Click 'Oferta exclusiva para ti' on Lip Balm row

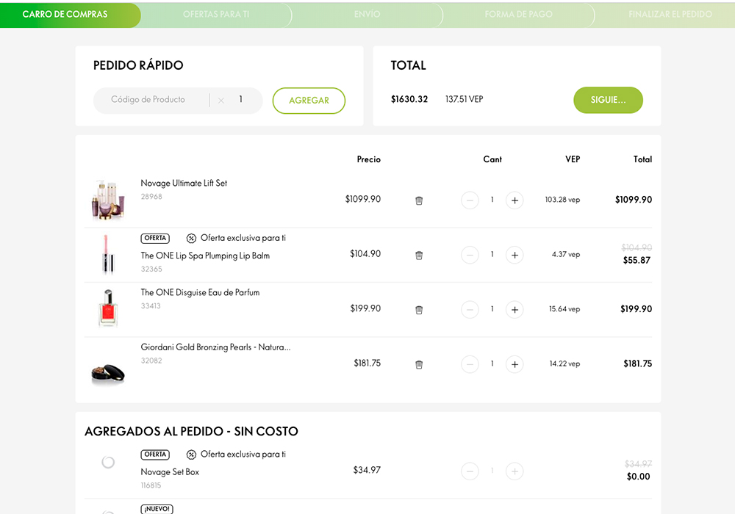click(x=243, y=238)
